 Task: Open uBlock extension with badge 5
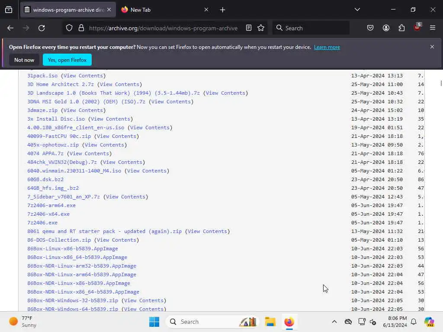[417, 27]
